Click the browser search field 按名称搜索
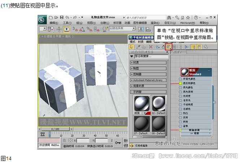 point(152,56)
